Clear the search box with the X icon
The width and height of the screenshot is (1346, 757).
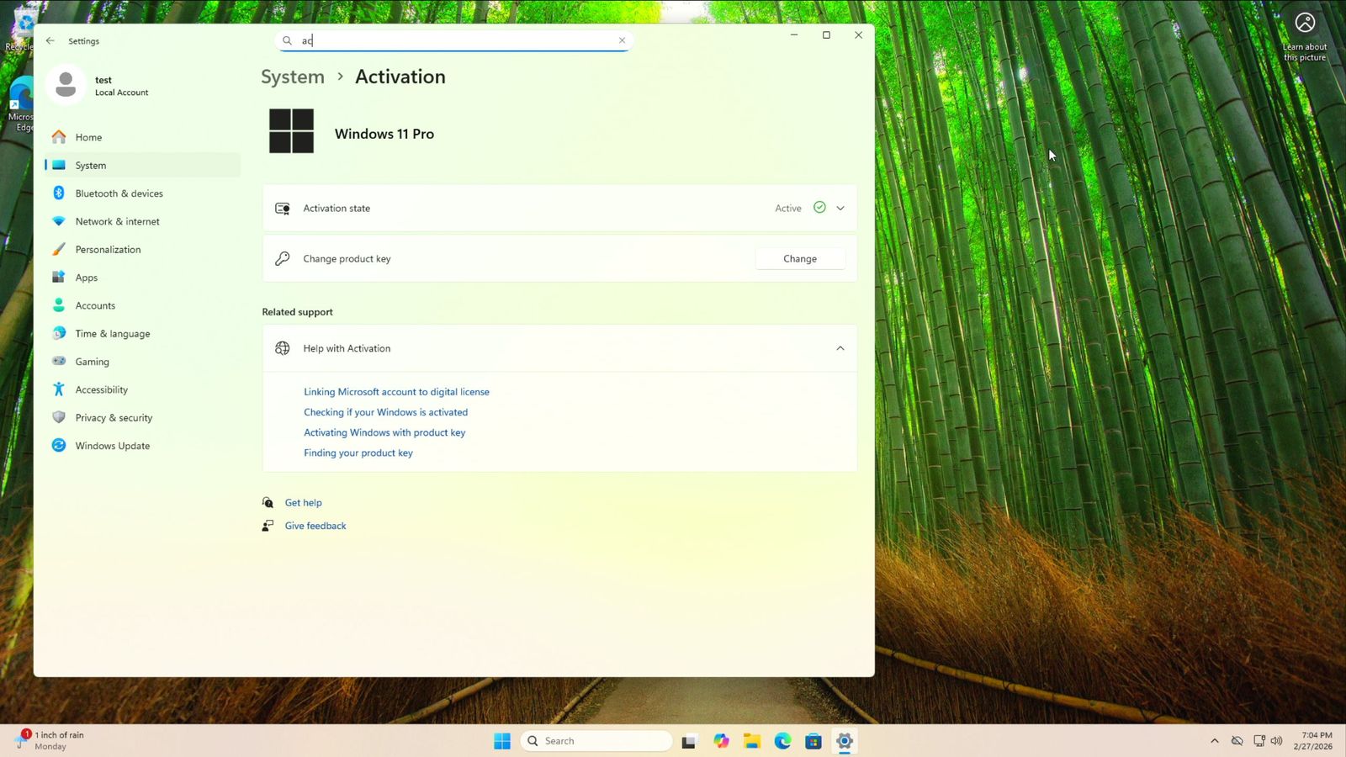click(x=622, y=40)
